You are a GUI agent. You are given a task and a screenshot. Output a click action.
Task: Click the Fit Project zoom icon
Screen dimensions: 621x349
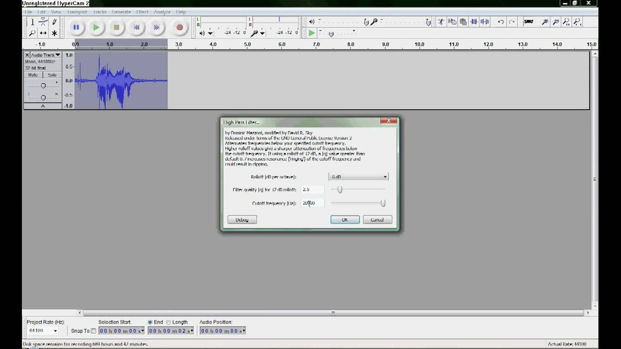point(577,22)
